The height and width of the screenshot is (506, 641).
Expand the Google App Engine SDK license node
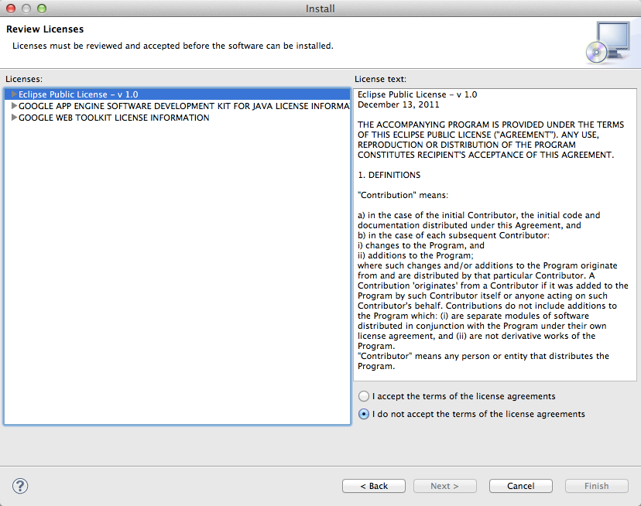(14, 106)
